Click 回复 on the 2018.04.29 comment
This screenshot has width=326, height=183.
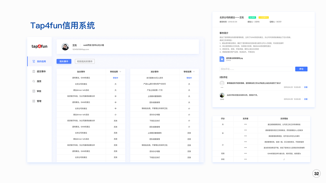(306, 99)
